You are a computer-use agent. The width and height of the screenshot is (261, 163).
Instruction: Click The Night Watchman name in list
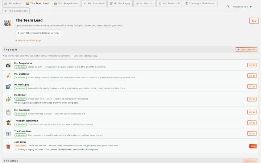(x=26, y=121)
